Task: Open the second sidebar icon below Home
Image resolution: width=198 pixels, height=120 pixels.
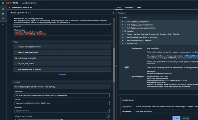Action: coord(3,14)
